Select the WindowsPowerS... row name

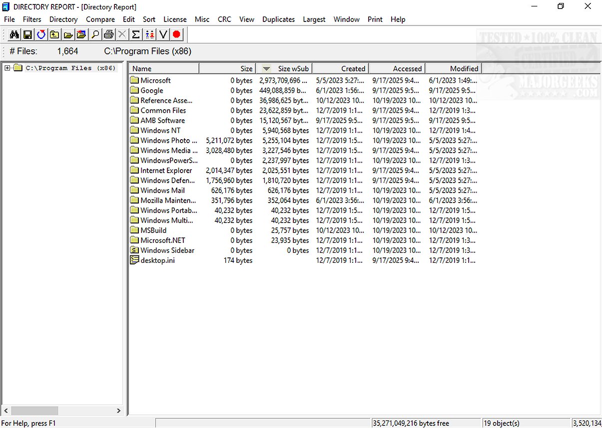(x=169, y=160)
